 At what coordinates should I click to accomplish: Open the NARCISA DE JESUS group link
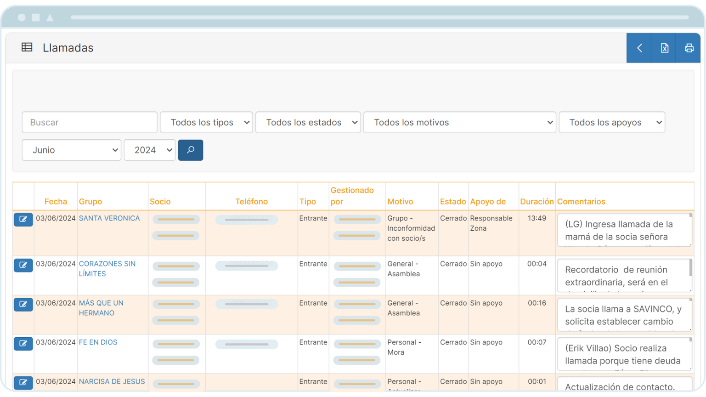(x=112, y=381)
